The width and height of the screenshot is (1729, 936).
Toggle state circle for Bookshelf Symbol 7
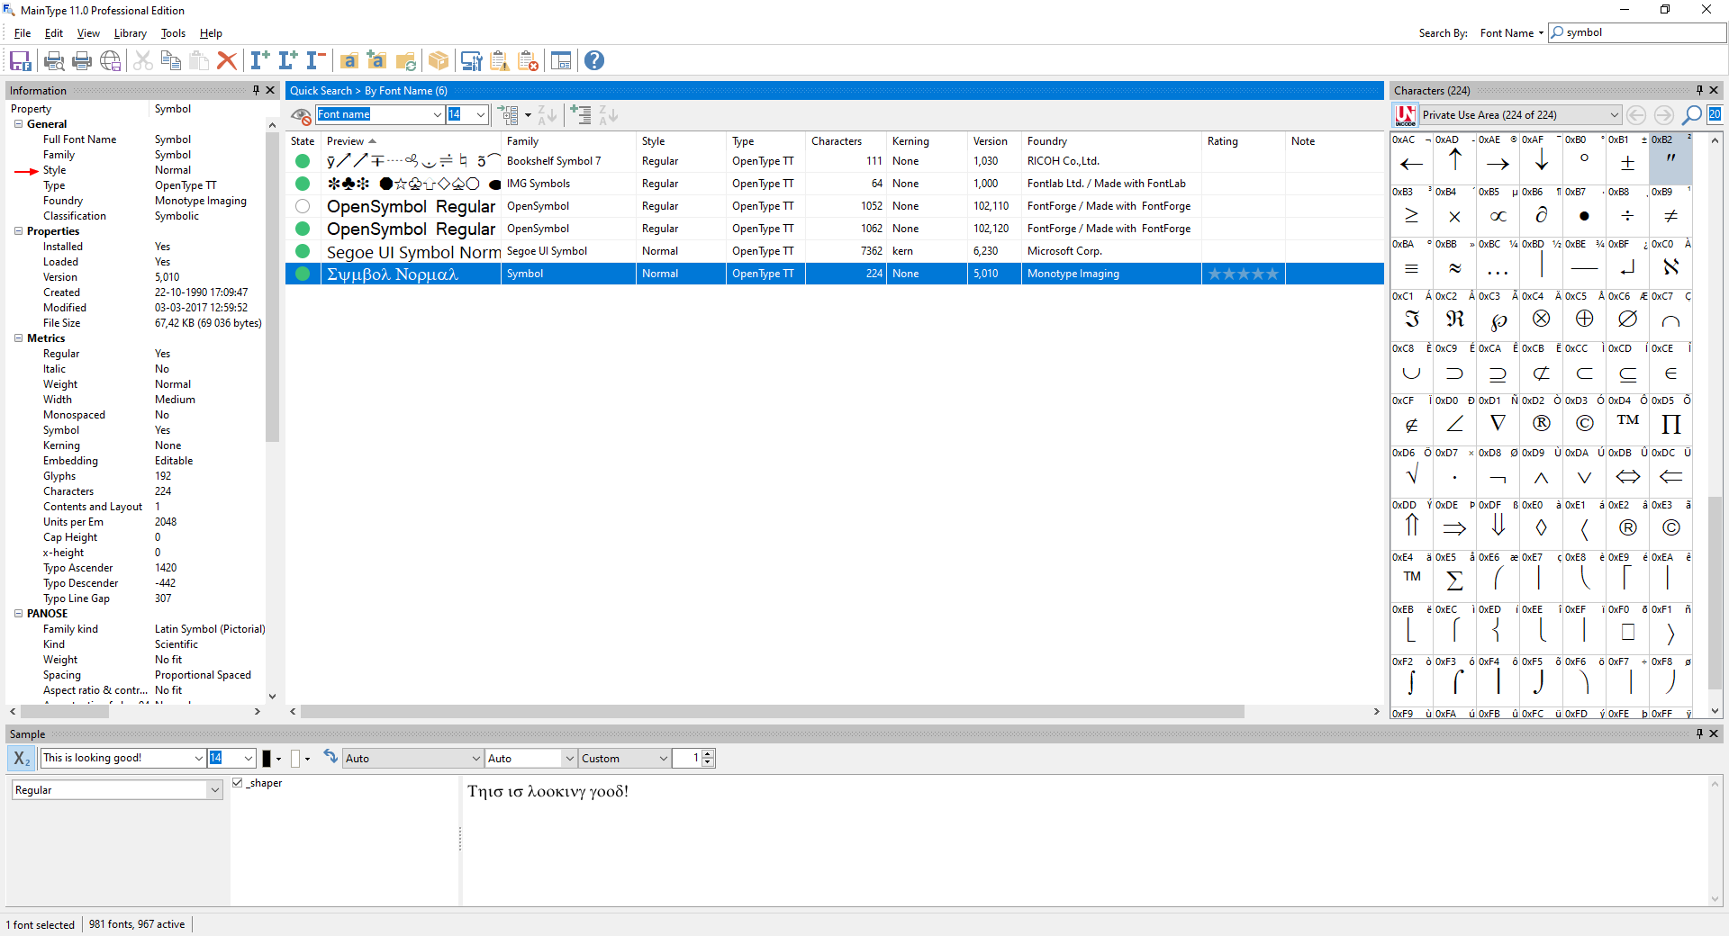[303, 161]
